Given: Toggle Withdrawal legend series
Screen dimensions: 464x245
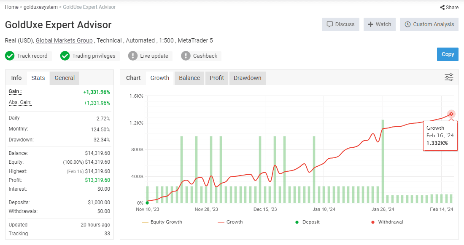Looking at the screenshot, I should (x=387, y=222).
